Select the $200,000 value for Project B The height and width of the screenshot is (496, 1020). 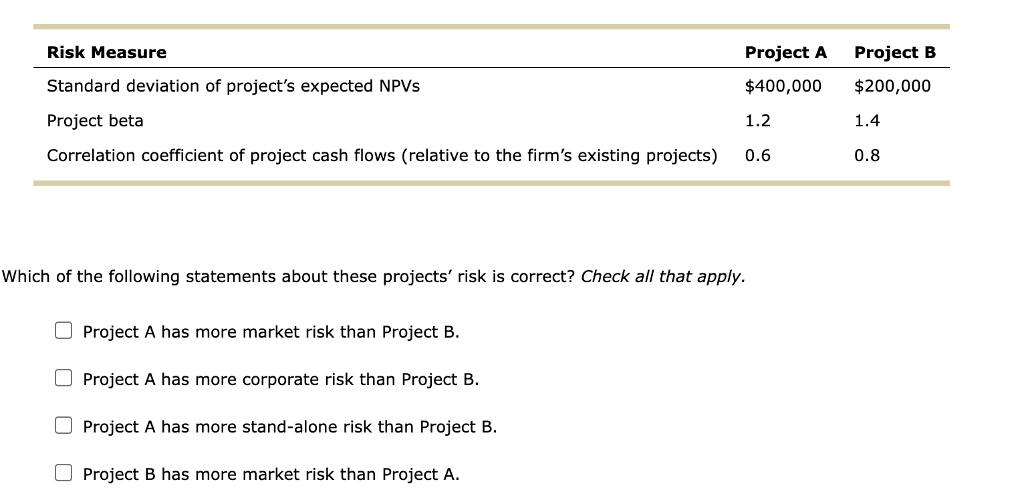pyautogui.click(x=894, y=86)
